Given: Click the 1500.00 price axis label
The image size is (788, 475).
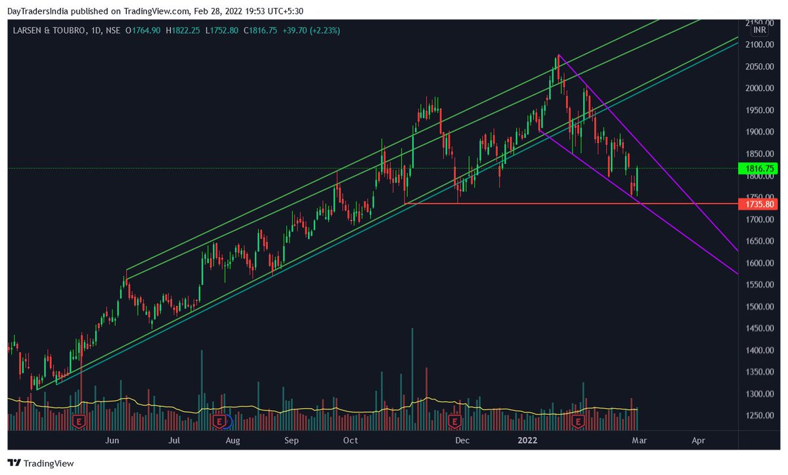Looking at the screenshot, I should (x=760, y=306).
